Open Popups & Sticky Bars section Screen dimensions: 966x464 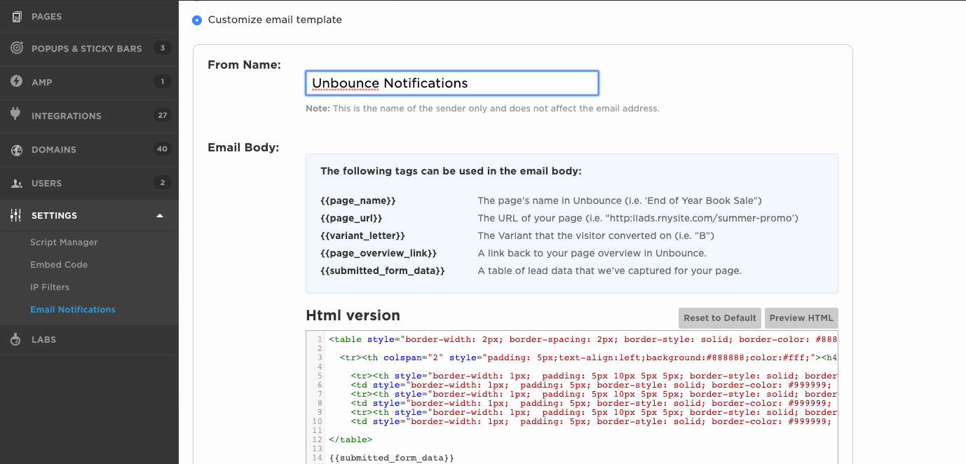point(89,48)
